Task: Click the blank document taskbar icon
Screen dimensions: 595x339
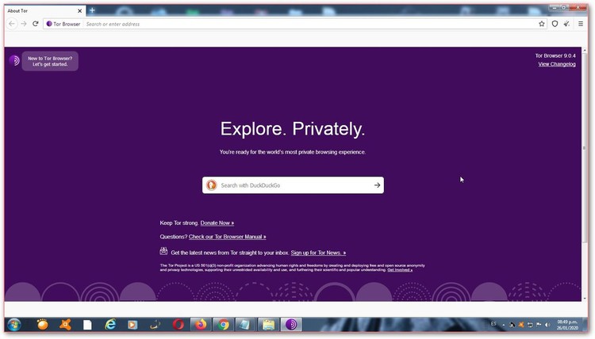Action: tap(87, 325)
